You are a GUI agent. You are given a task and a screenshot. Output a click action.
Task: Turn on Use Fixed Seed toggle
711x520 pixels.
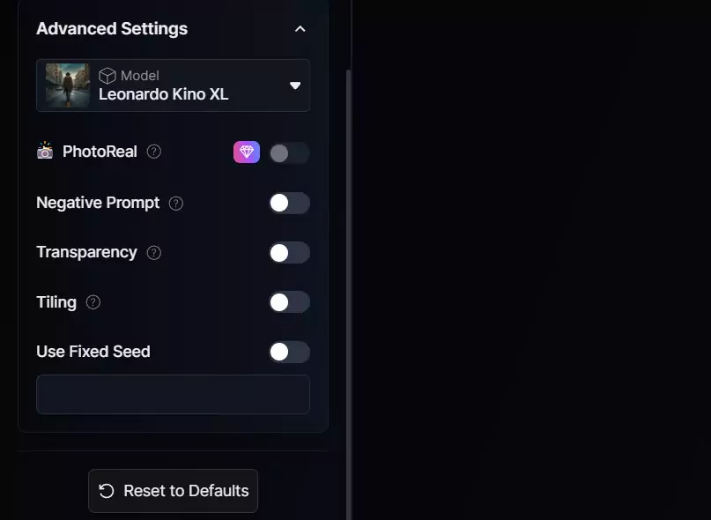pos(289,352)
